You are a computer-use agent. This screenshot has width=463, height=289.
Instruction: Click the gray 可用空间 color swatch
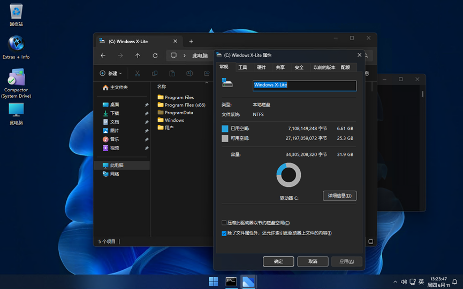pyautogui.click(x=225, y=138)
